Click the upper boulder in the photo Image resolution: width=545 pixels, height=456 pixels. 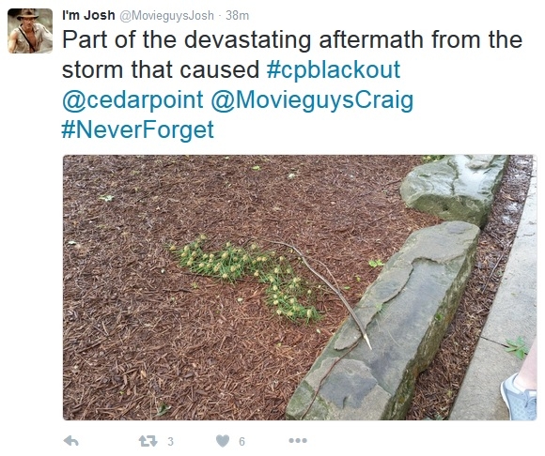(x=453, y=189)
